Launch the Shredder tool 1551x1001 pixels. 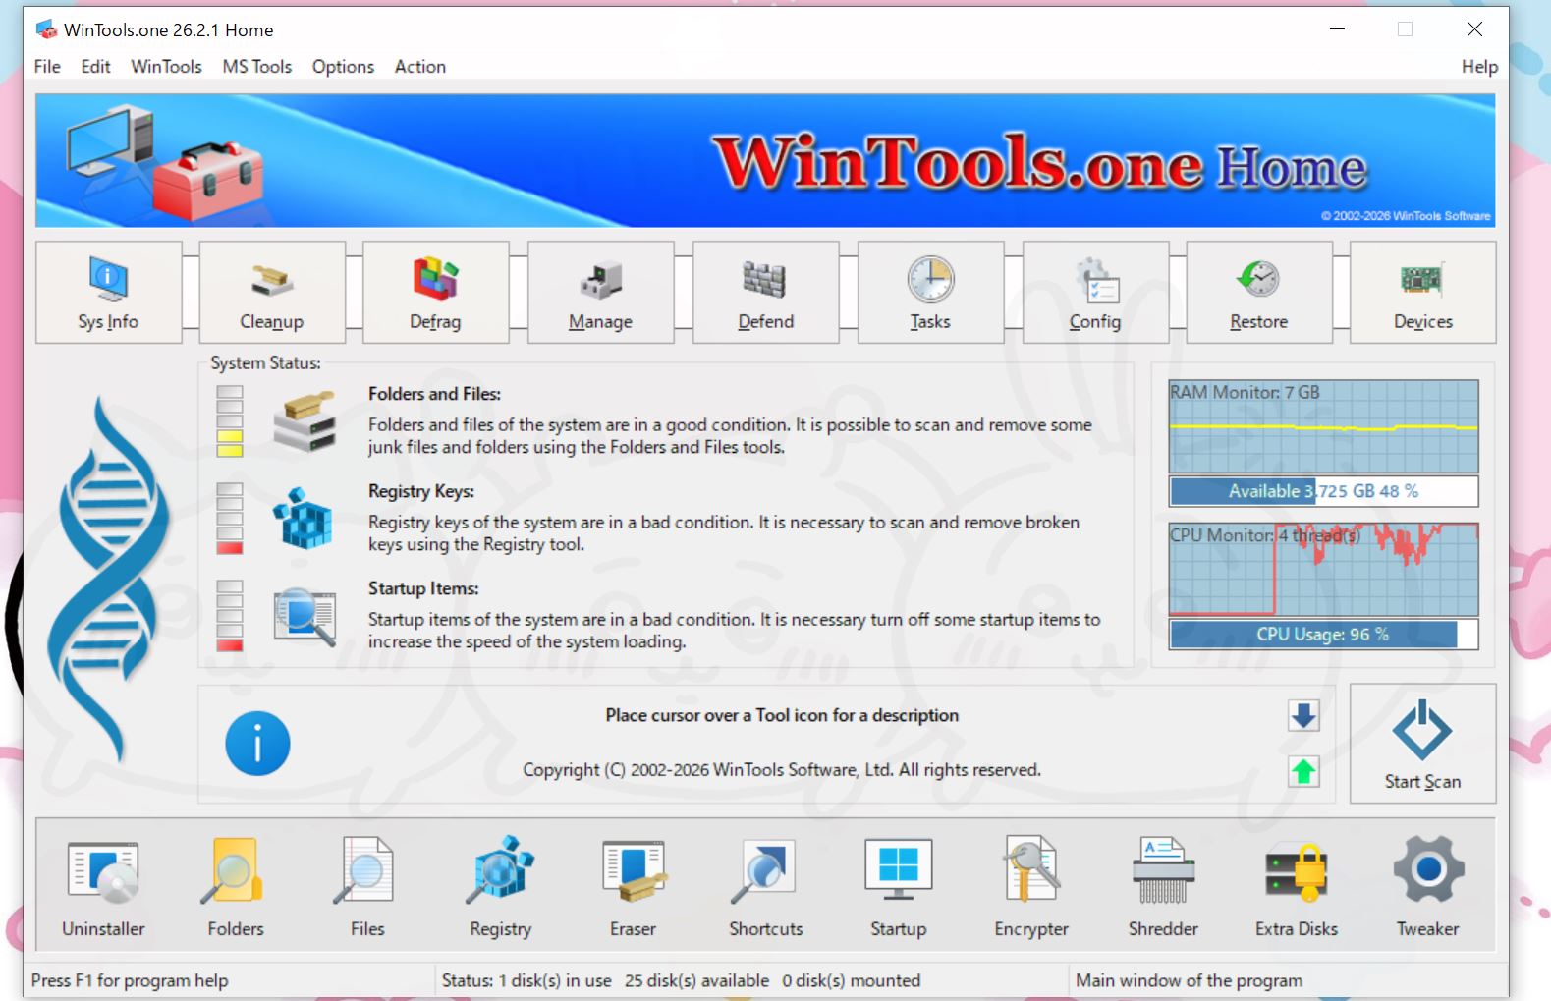coord(1164,886)
